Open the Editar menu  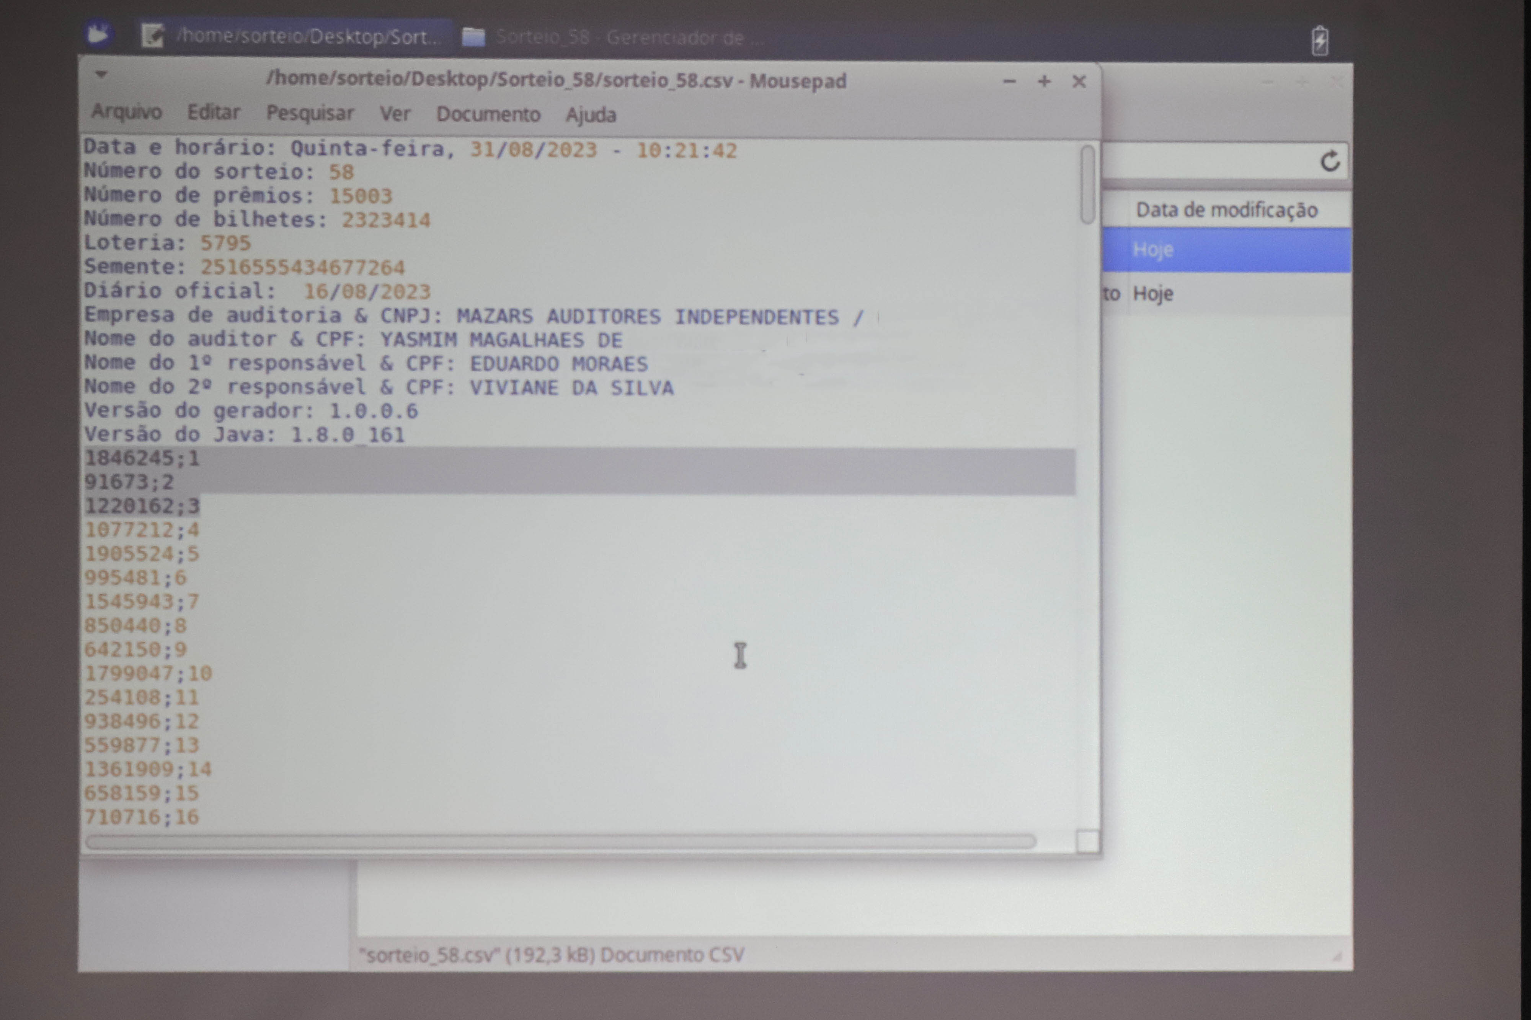click(x=214, y=112)
